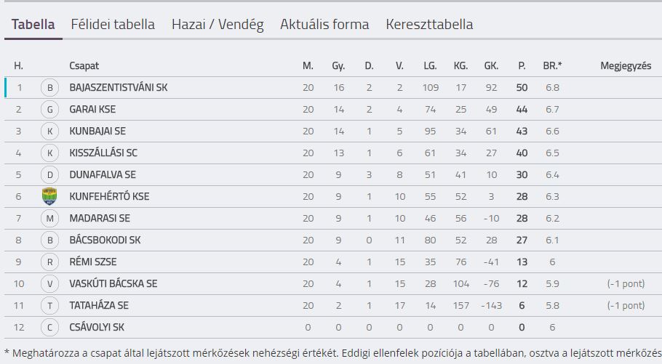Click the Bajaszentistváni SK team badge icon

[49, 88]
